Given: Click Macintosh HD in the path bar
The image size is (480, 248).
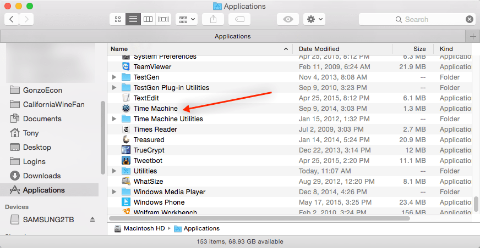Looking at the screenshot, I should [140, 228].
